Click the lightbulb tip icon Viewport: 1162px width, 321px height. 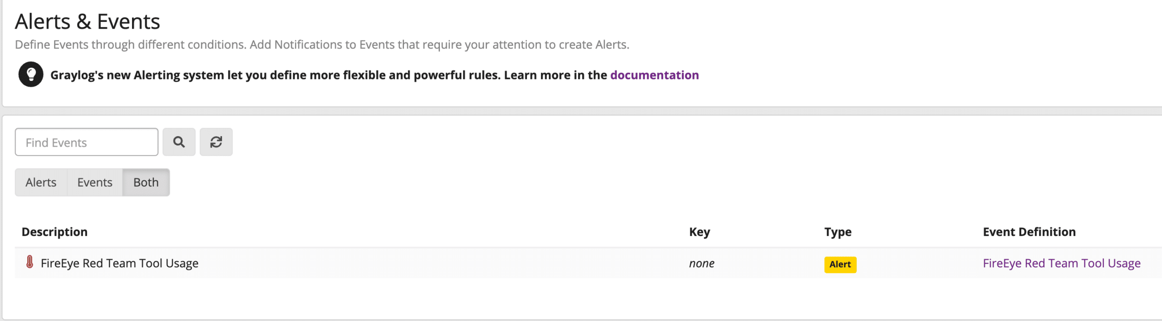coord(31,74)
